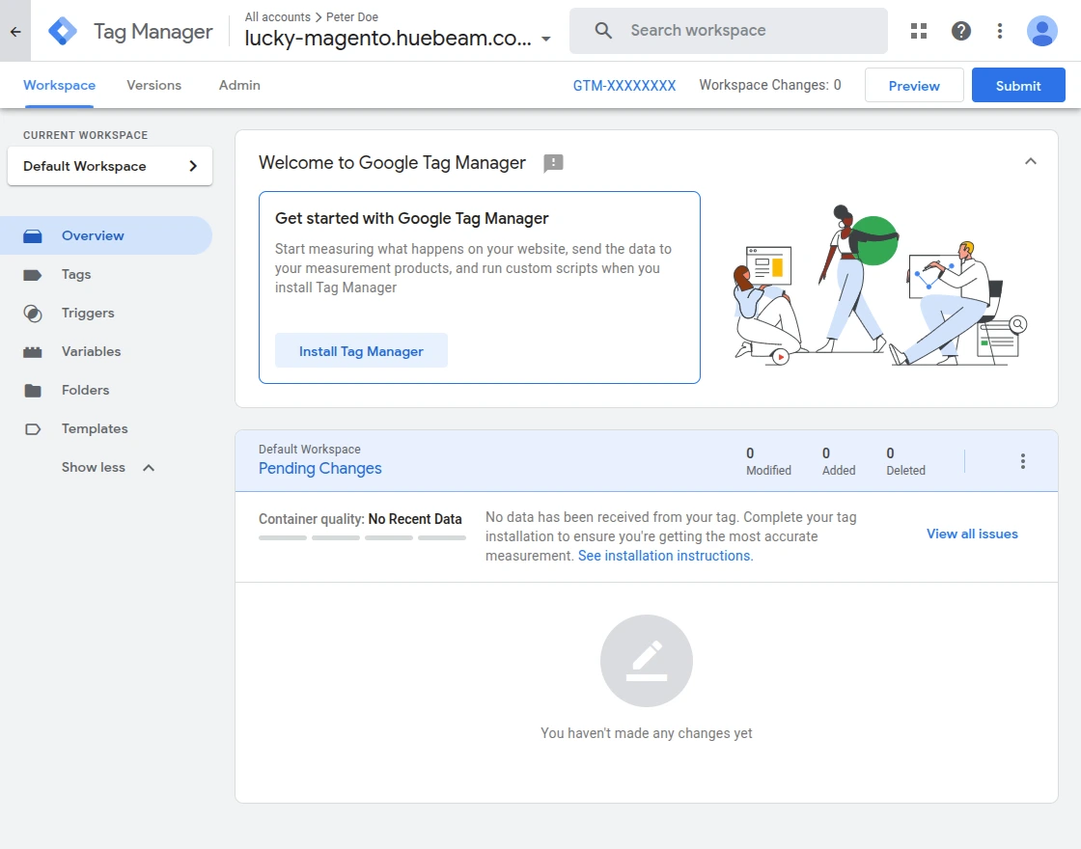Click the pencil edit placeholder icon
Image resolution: width=1081 pixels, height=849 pixels.
(646, 660)
